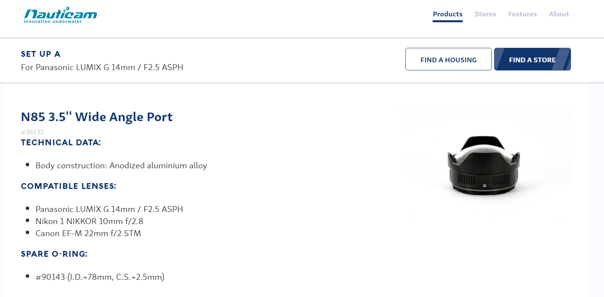Select About in the top navigation
This screenshot has height=297, width=604.
point(559,14)
